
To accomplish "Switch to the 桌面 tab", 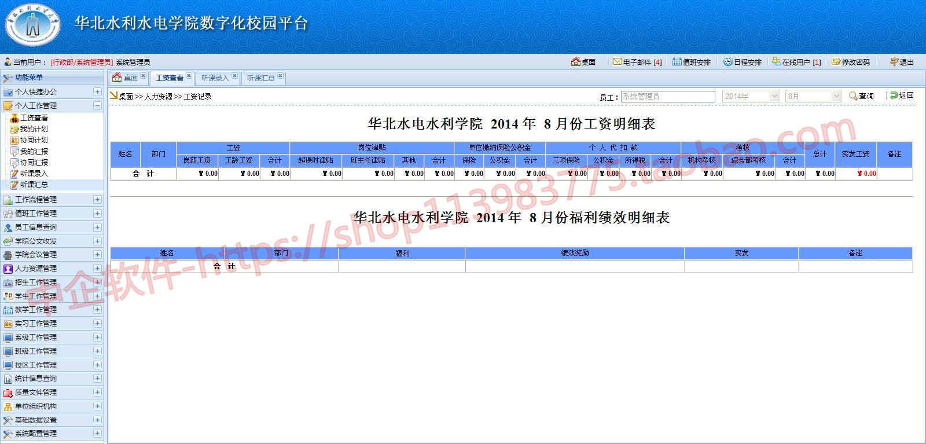I will (128, 78).
